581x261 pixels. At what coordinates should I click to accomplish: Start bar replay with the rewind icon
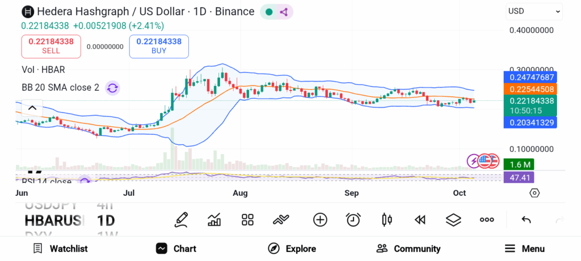coord(420,220)
